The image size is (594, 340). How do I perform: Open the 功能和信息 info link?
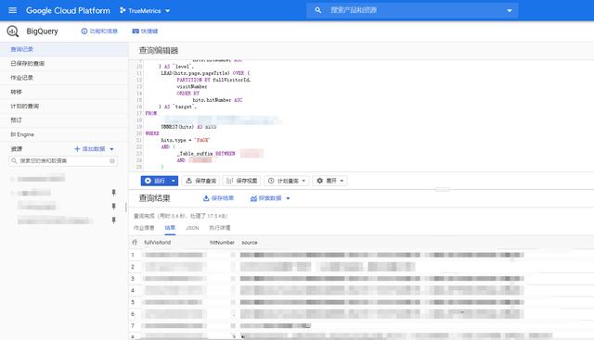[x=99, y=31]
